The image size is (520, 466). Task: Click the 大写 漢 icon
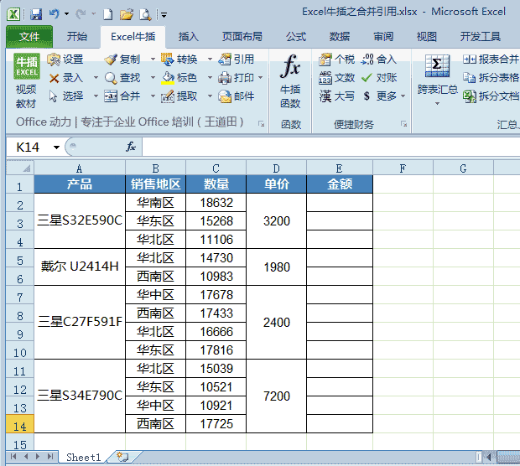[325, 96]
